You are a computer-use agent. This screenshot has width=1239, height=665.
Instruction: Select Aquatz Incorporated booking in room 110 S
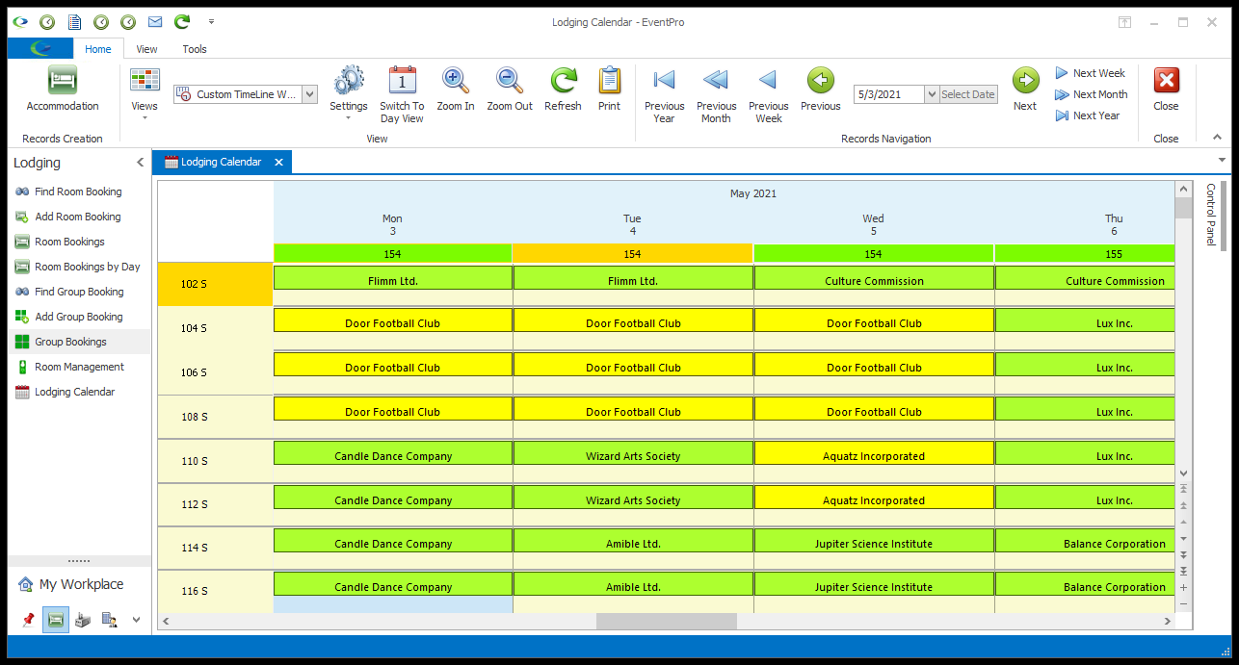[x=874, y=453]
